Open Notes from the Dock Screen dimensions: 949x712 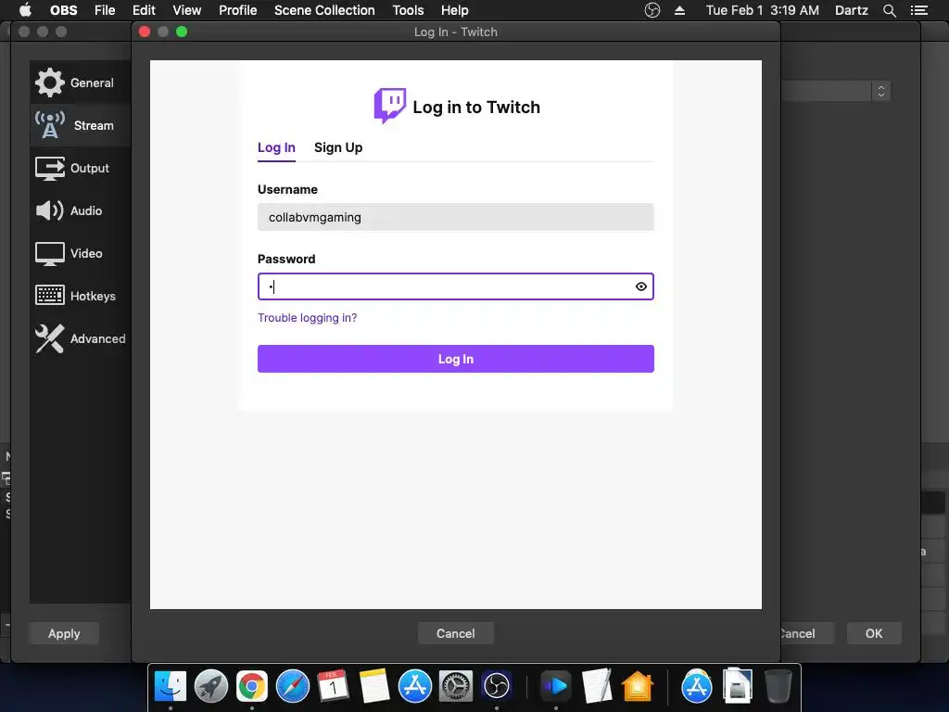pos(374,687)
